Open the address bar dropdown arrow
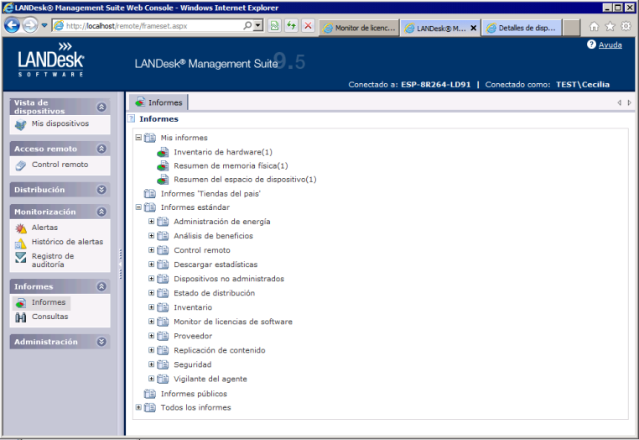639x440 pixels. 258,26
